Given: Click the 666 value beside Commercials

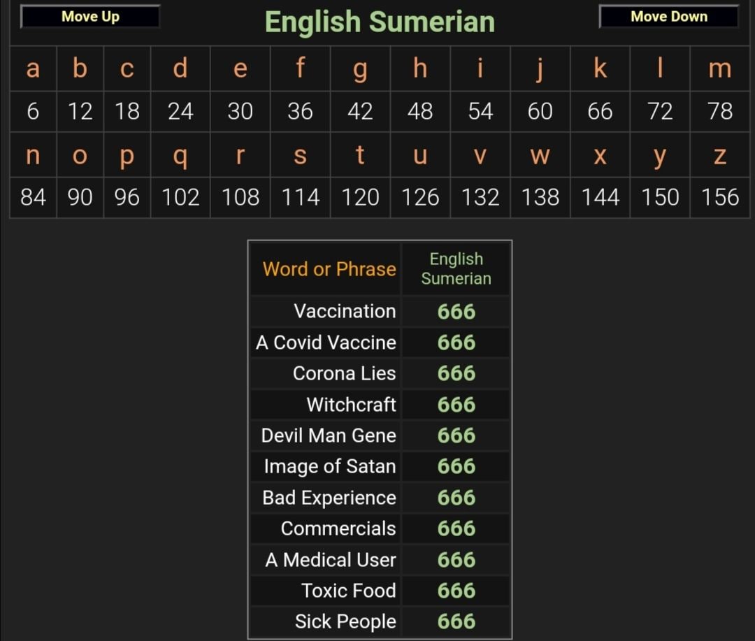Looking at the screenshot, I should [456, 528].
